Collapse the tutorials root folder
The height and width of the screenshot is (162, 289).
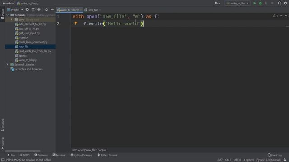pyautogui.click(x=8, y=15)
